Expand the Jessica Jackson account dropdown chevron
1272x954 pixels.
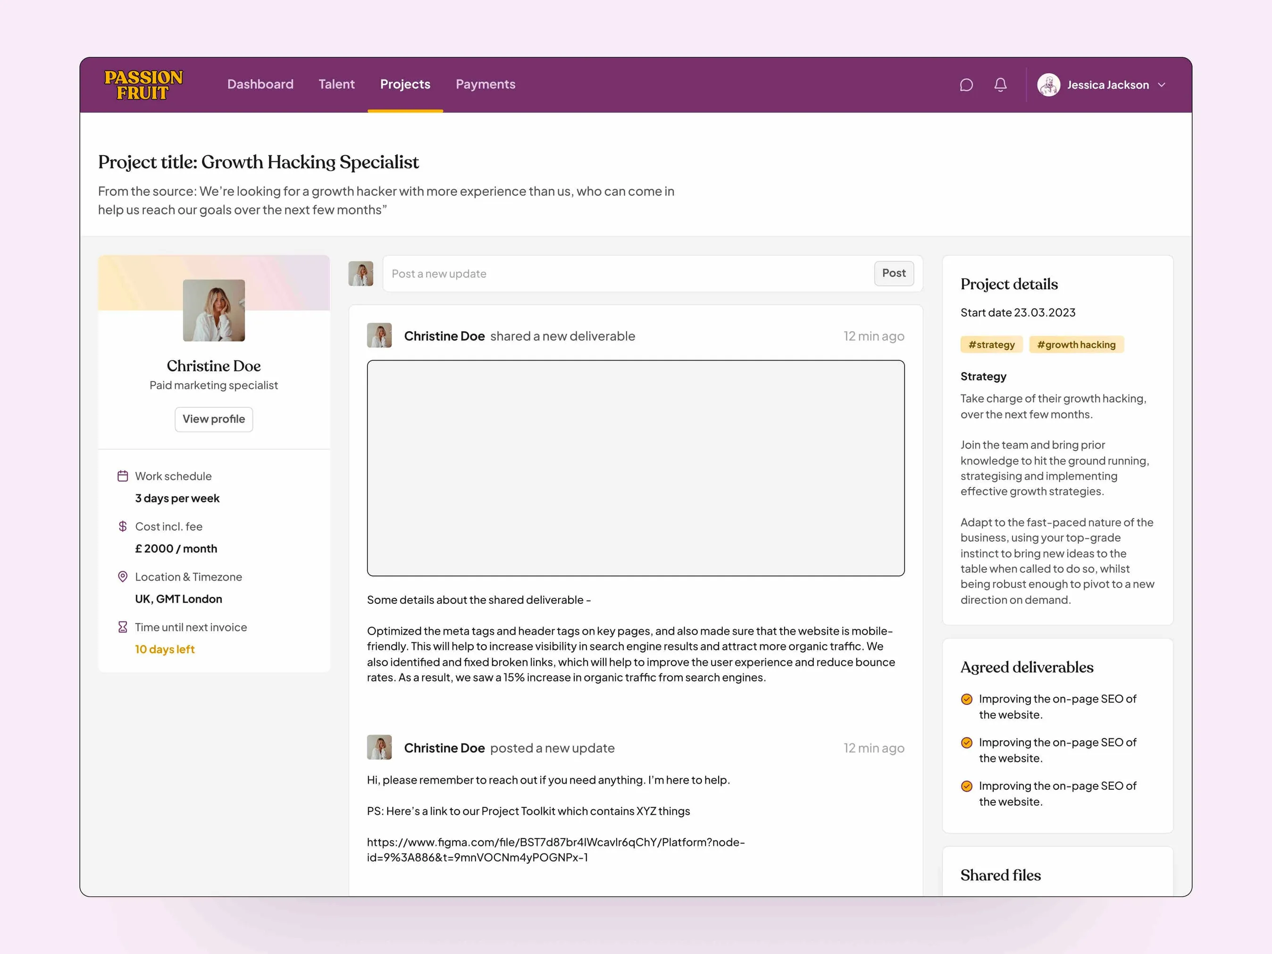(x=1161, y=85)
